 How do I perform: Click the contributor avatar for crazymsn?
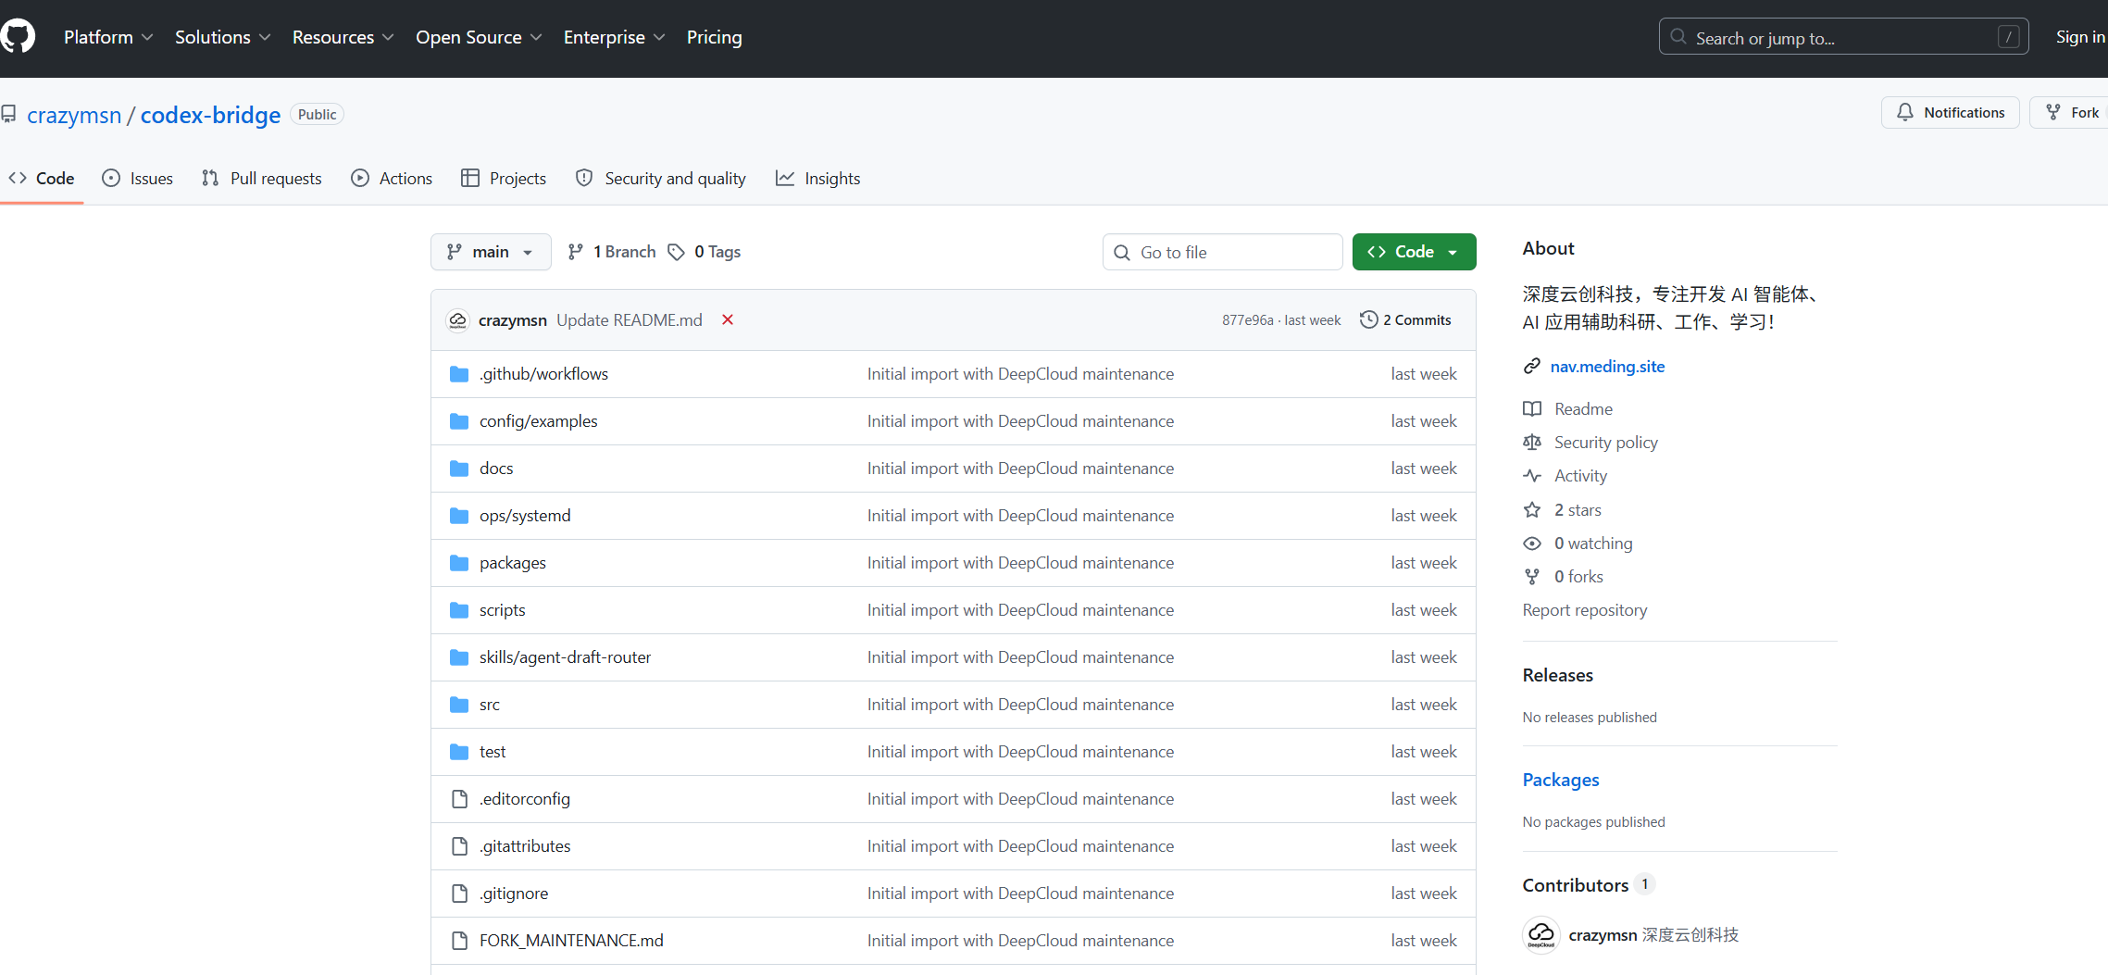(1541, 935)
